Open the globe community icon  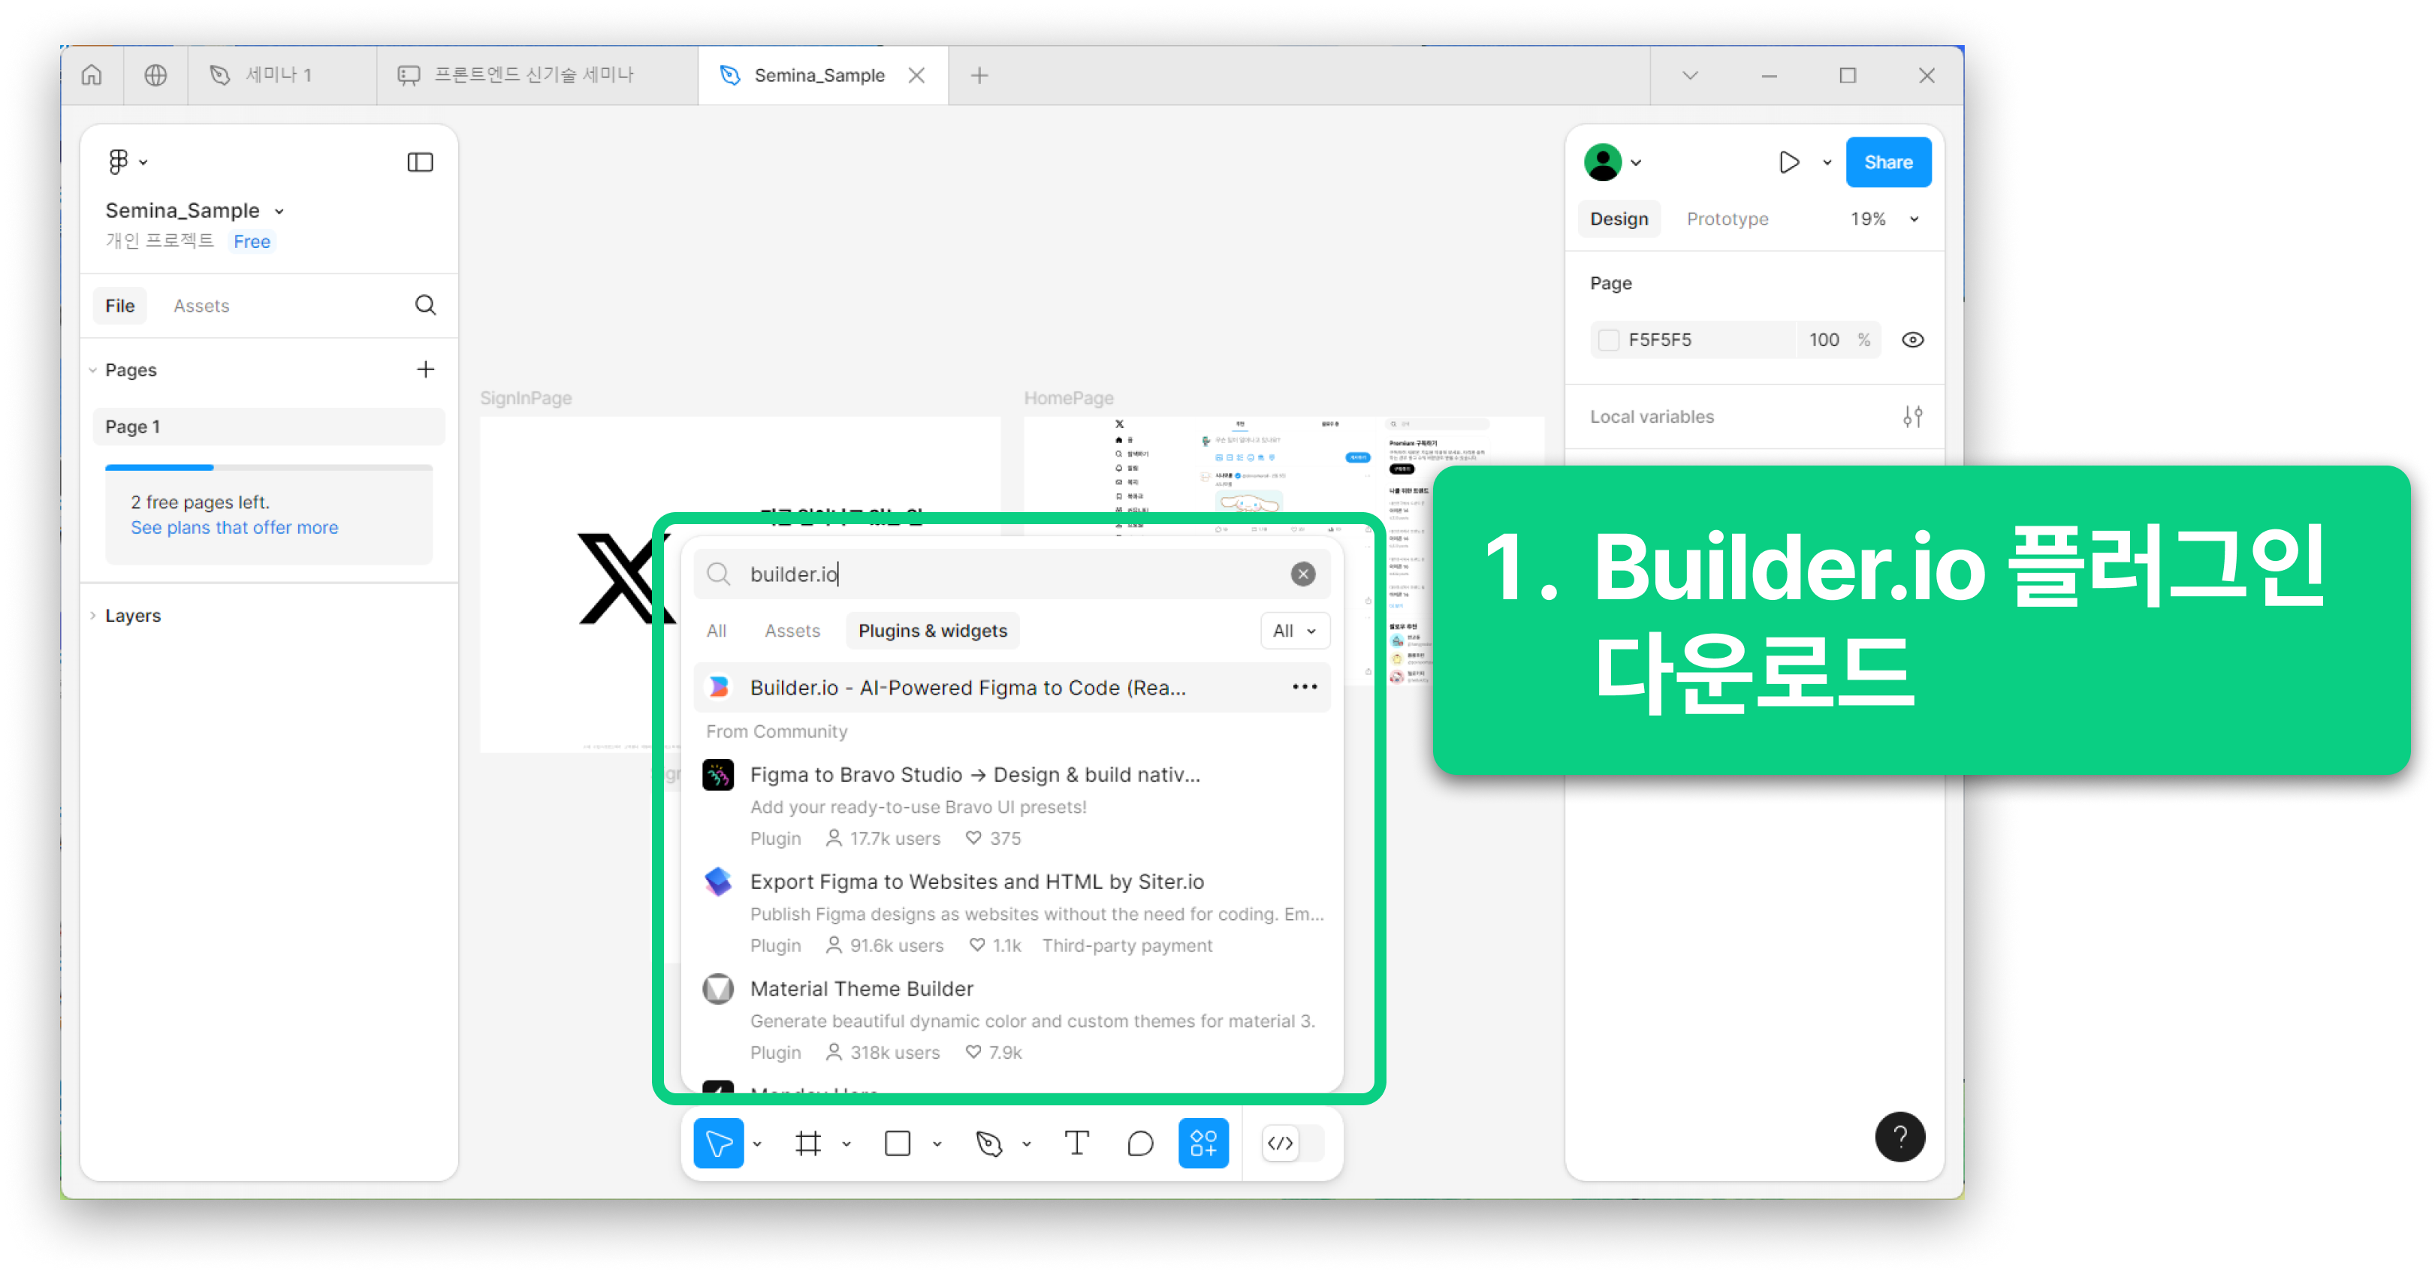(155, 74)
